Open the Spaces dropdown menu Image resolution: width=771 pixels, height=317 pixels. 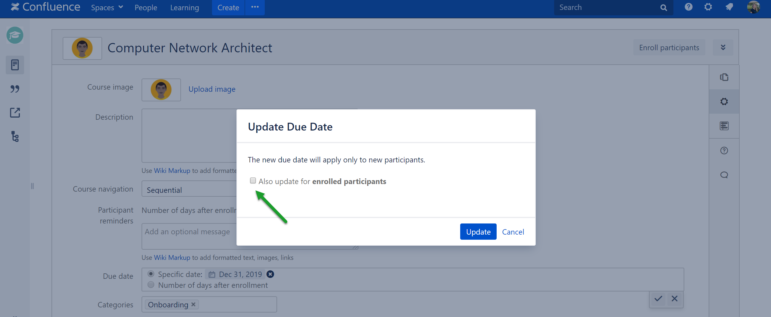107,8
